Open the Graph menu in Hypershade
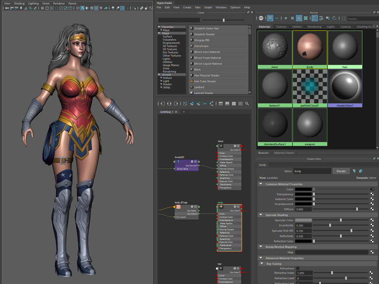379x284 pixels. click(x=208, y=7)
